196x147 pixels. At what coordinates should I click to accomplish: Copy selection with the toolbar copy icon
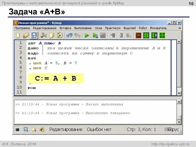[52, 35]
